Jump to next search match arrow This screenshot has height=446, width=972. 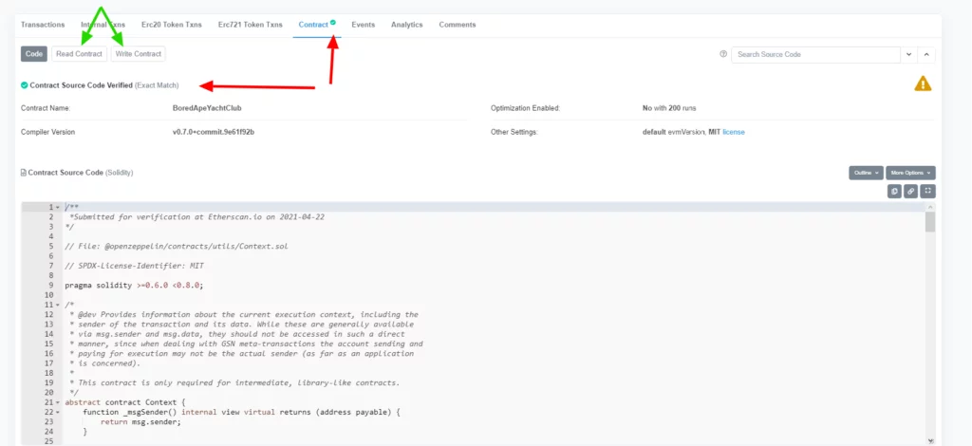click(x=910, y=55)
